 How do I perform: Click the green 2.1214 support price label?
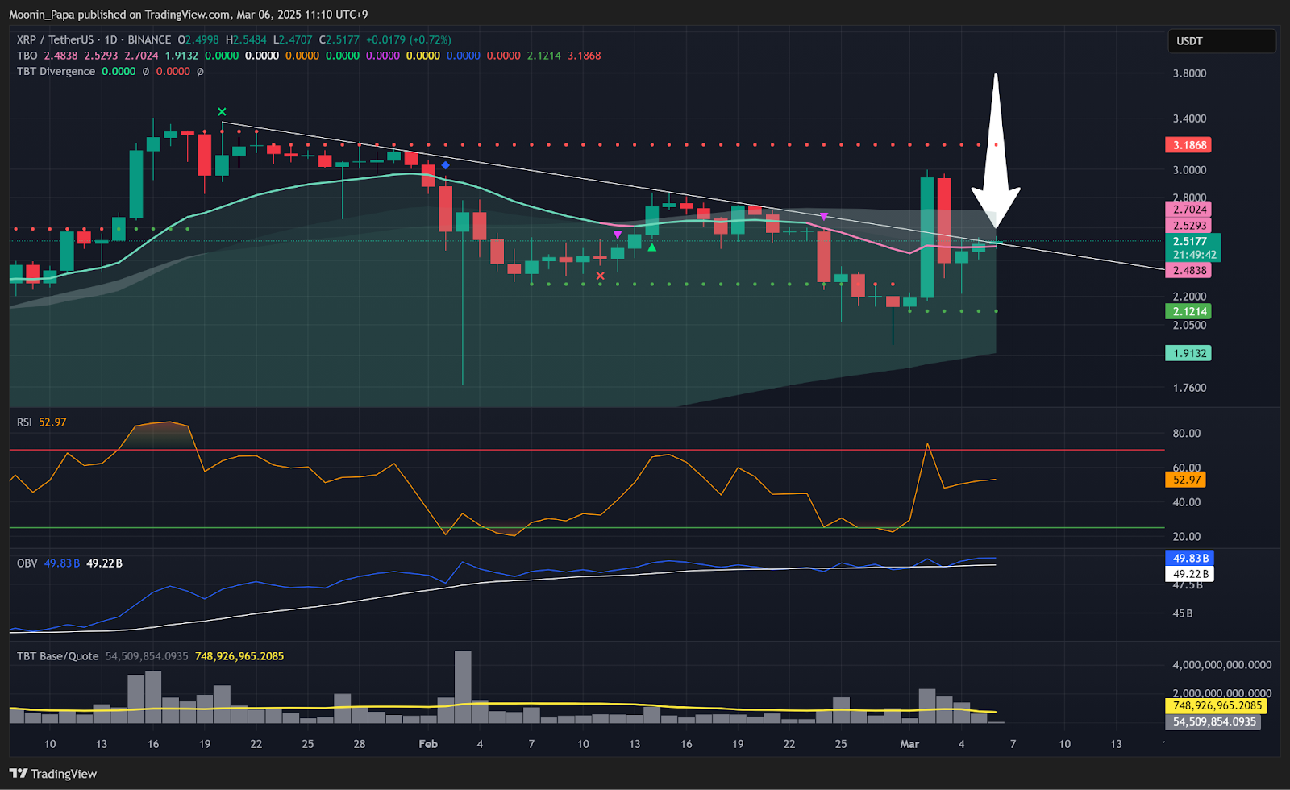(1189, 311)
